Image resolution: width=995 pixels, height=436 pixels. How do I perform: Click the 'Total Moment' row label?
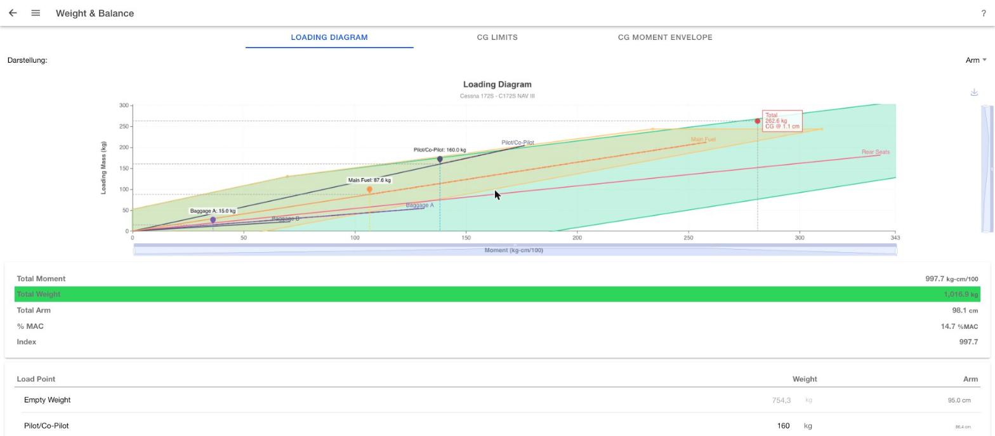41,279
